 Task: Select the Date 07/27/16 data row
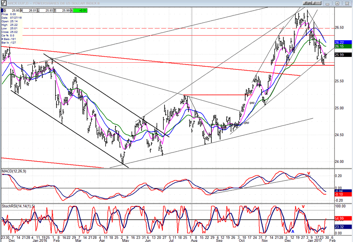12,18
